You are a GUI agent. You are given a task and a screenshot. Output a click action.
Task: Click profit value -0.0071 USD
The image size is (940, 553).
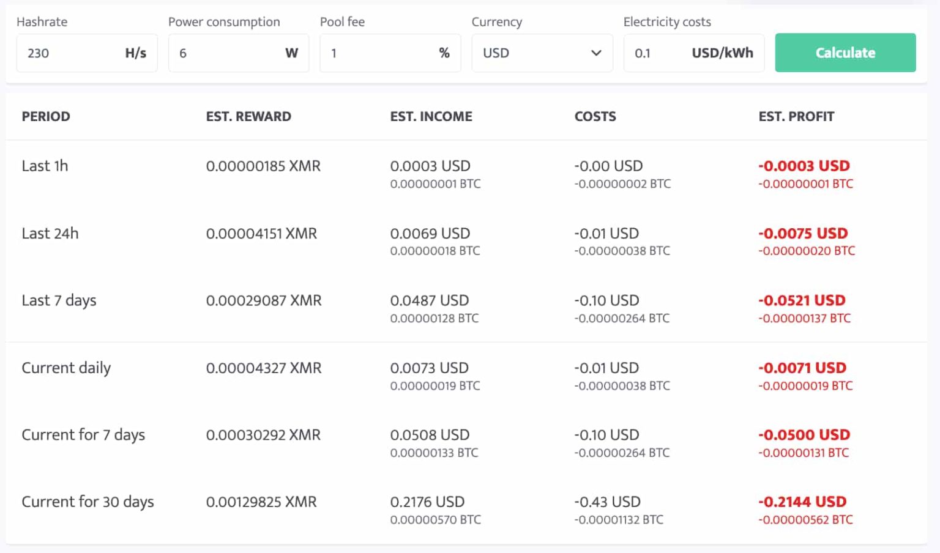click(x=802, y=368)
